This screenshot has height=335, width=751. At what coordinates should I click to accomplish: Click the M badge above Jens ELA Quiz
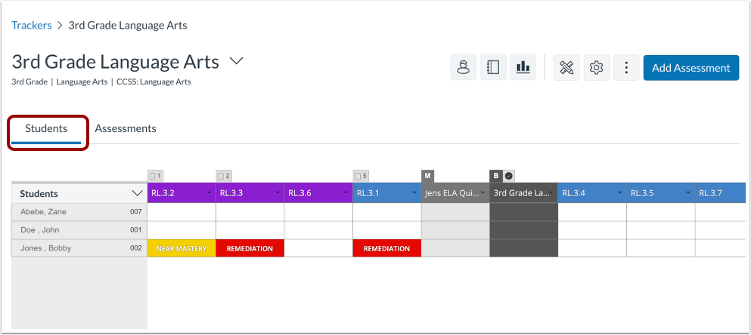pos(428,176)
